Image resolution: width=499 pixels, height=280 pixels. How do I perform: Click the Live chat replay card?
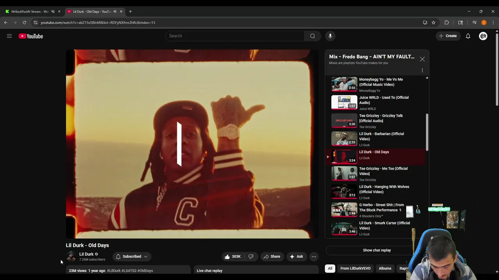(x=256, y=271)
